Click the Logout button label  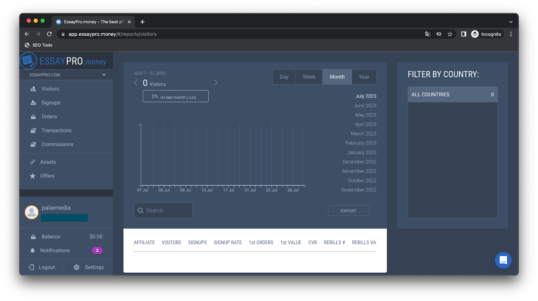[x=47, y=267]
